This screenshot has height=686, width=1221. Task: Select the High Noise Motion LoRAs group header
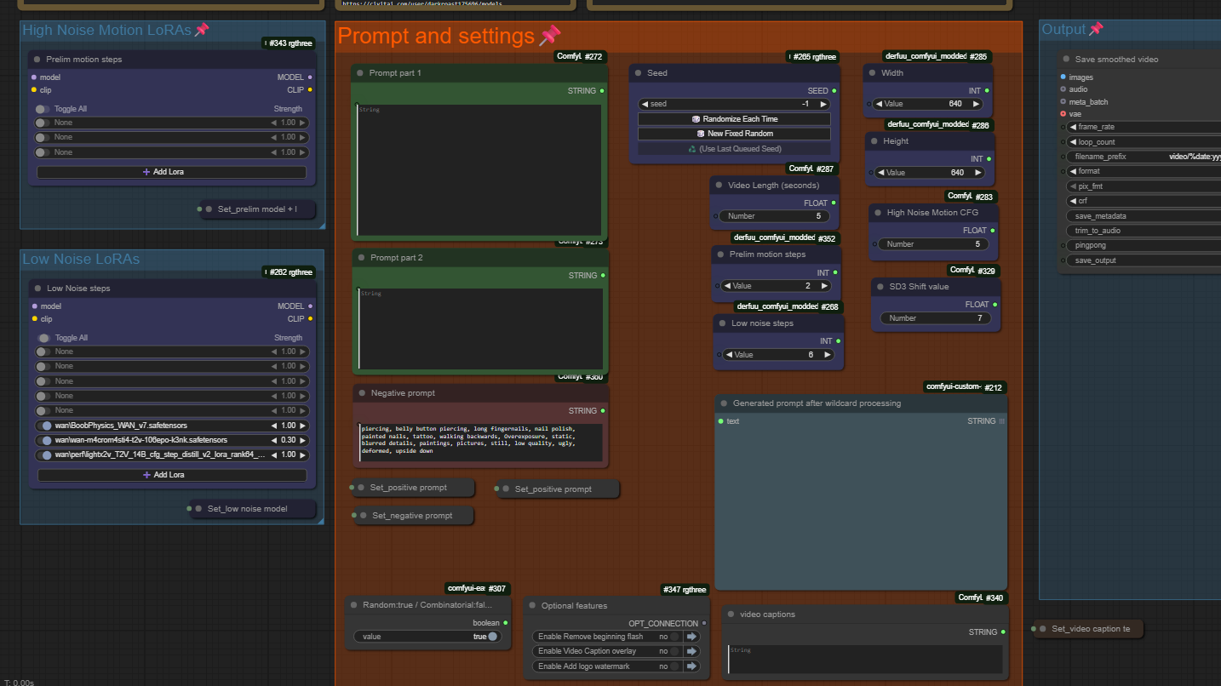click(x=106, y=31)
